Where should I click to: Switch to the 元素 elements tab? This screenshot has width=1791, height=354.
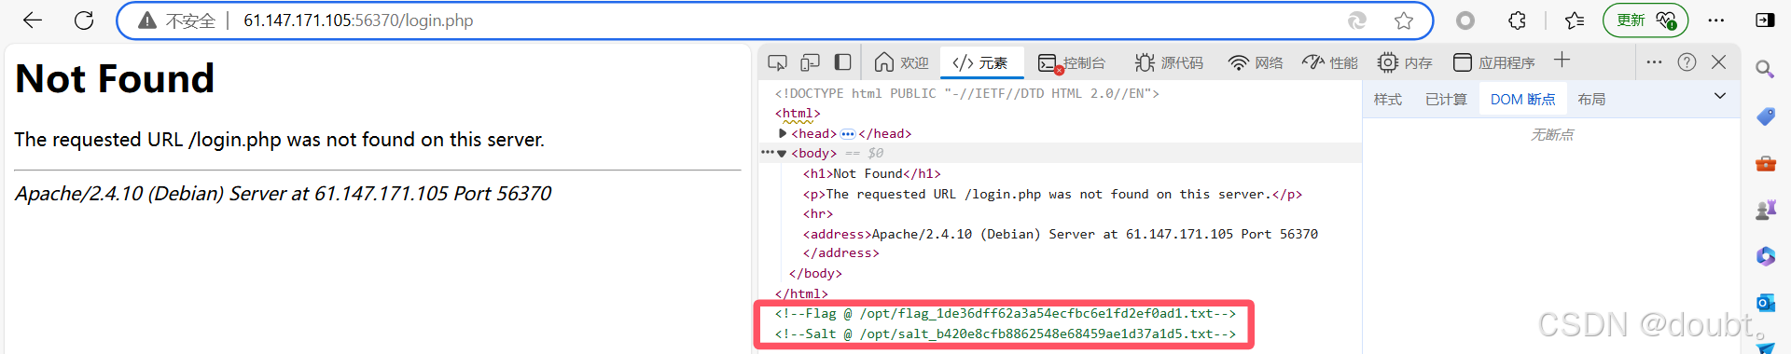[980, 62]
